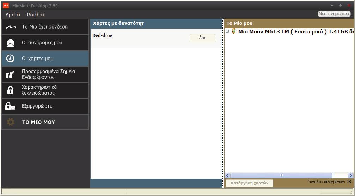The width and height of the screenshot is (355, 196).
Task: Expand the Mio Moov M613 LM tree node
Action: coord(227,31)
